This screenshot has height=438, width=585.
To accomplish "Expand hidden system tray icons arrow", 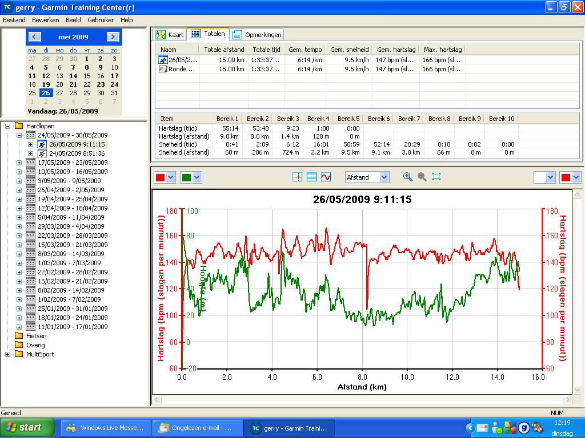I will [x=471, y=428].
